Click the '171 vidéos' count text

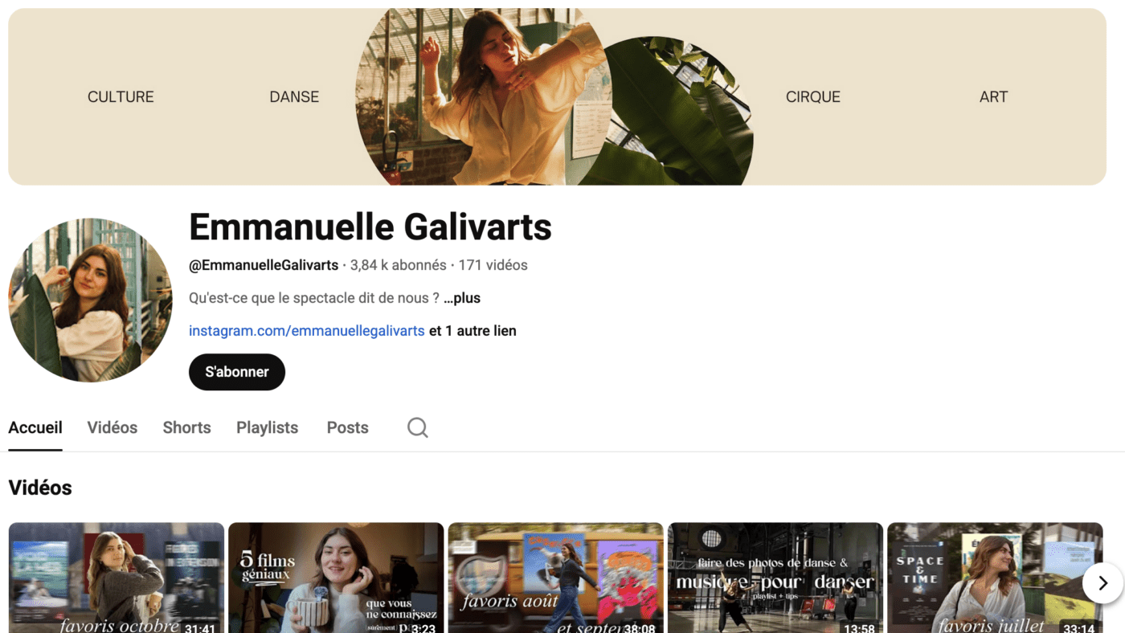493,265
